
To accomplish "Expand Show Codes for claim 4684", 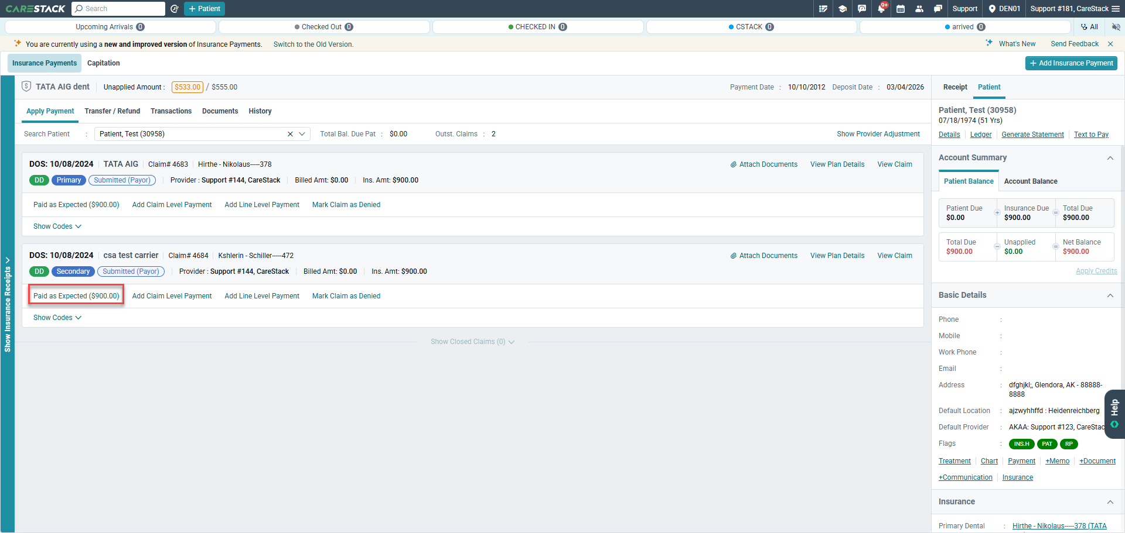I will point(57,318).
